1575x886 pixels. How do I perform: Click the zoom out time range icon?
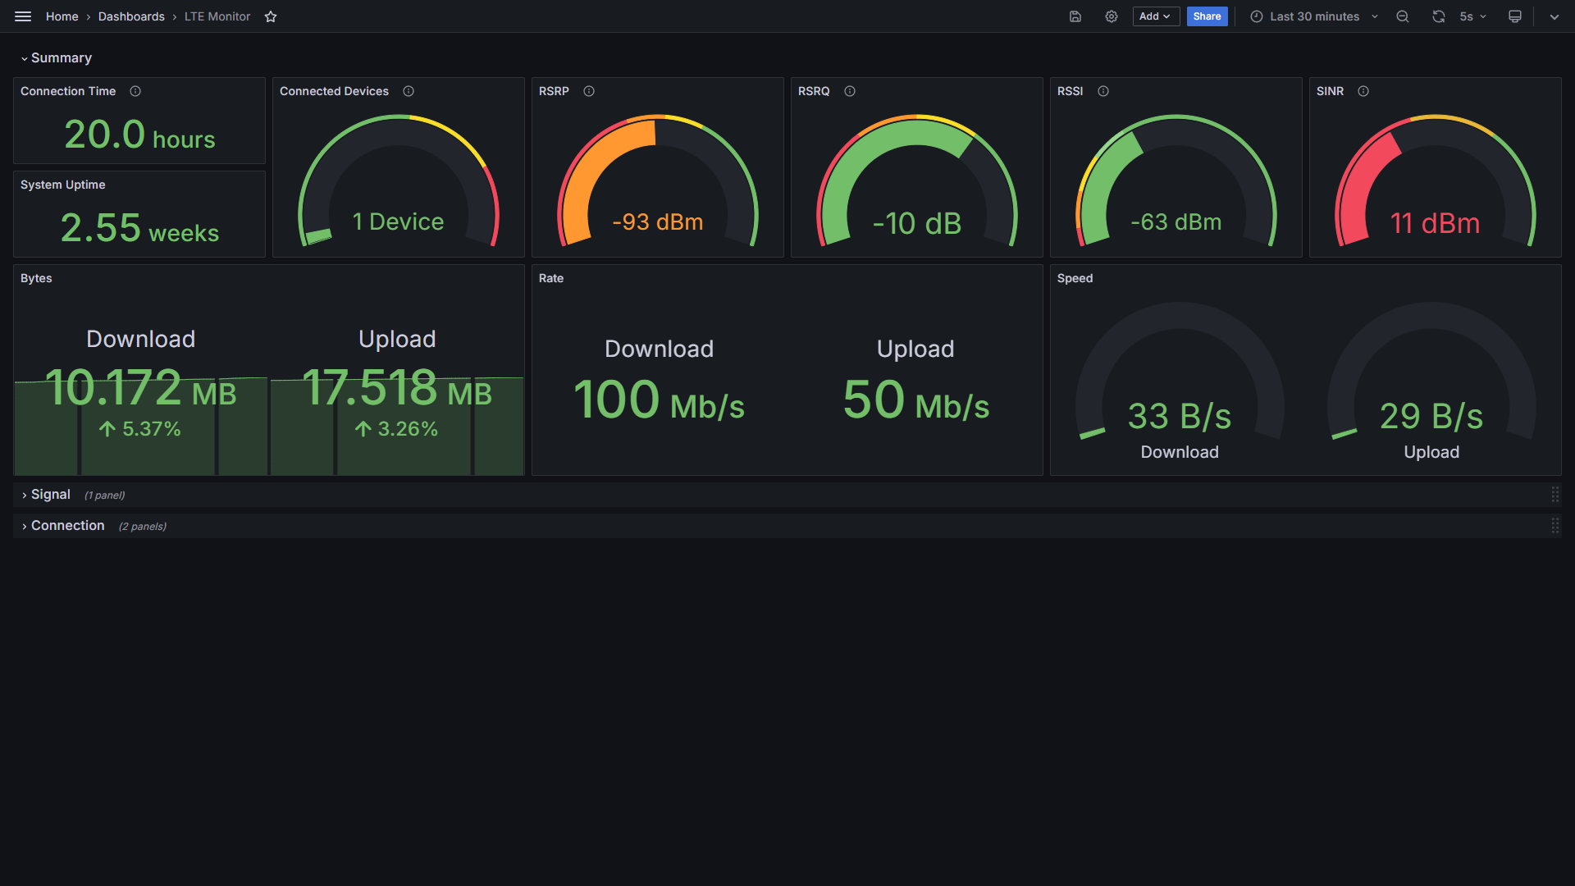point(1403,16)
